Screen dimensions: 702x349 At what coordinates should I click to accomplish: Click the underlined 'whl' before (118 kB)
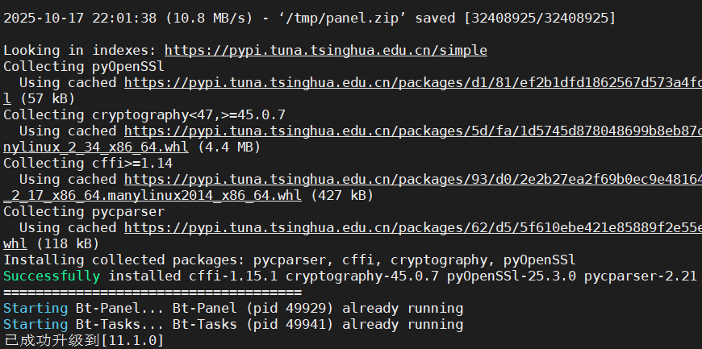click(15, 243)
